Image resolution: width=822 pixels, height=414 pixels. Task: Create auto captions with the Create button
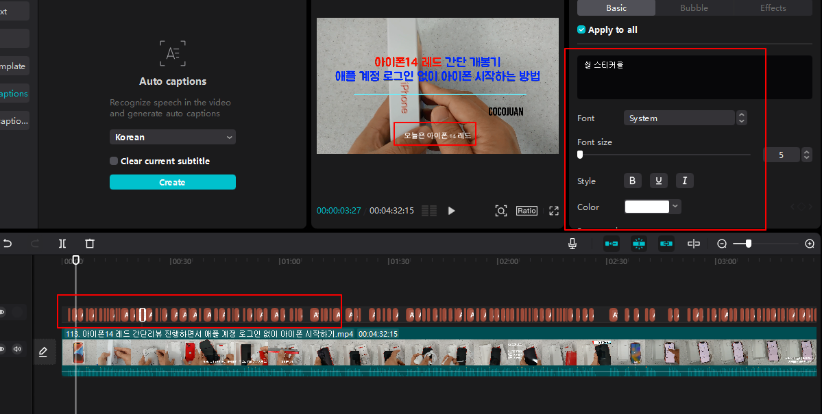pyautogui.click(x=173, y=182)
